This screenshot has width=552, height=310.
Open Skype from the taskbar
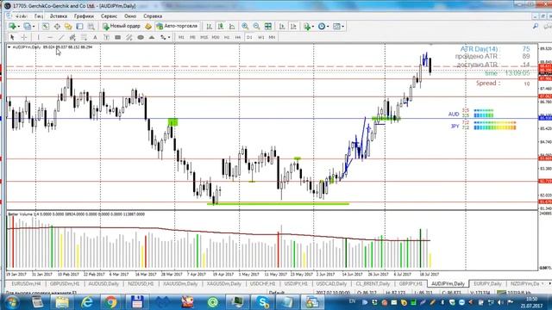click(262, 302)
